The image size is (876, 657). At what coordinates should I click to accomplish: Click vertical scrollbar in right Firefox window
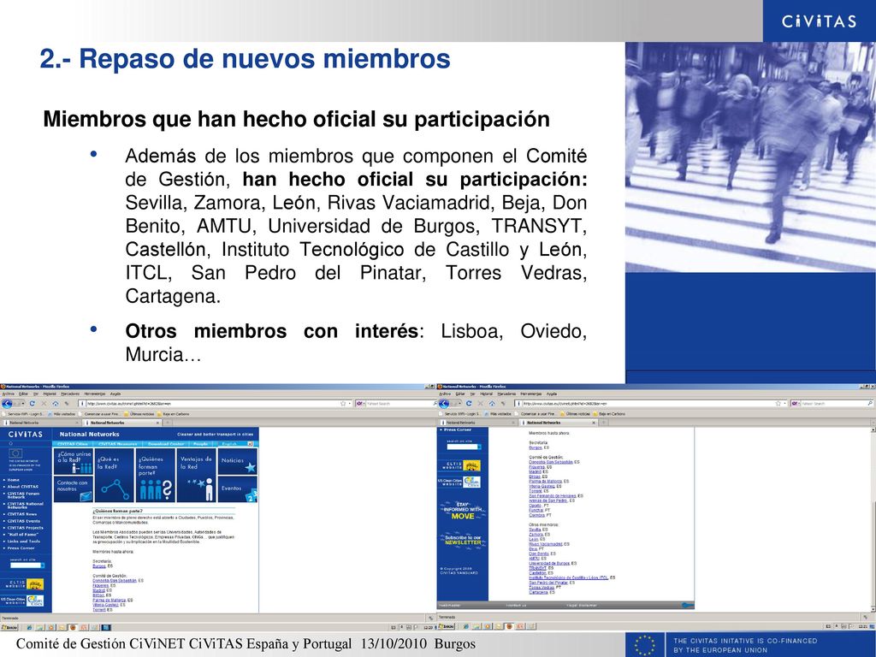pos(873,519)
